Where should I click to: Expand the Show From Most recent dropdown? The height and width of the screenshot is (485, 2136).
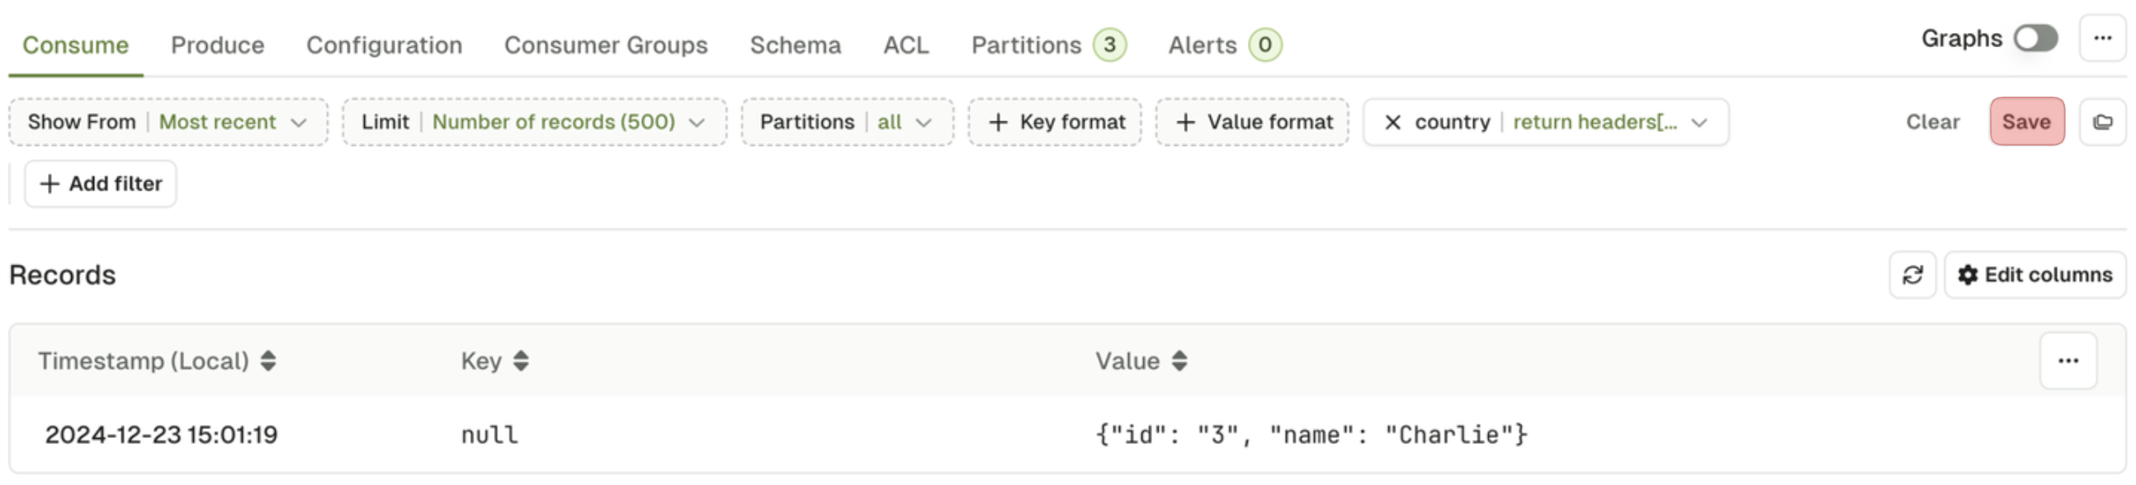(x=168, y=123)
